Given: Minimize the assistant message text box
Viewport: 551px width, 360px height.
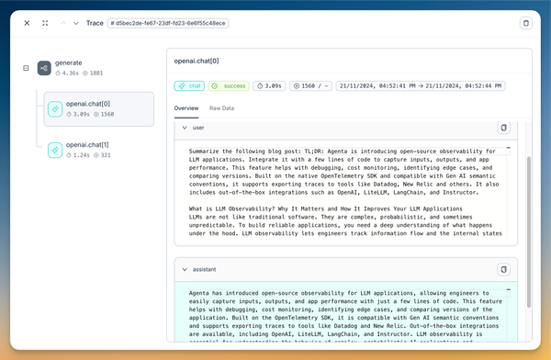Looking at the screenshot, I should pos(508,289).
